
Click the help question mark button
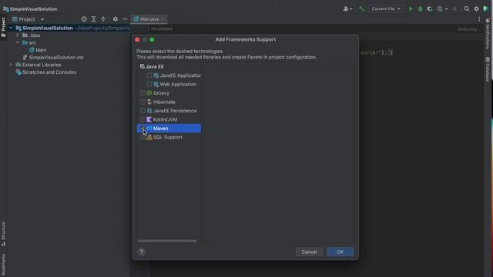(x=142, y=252)
